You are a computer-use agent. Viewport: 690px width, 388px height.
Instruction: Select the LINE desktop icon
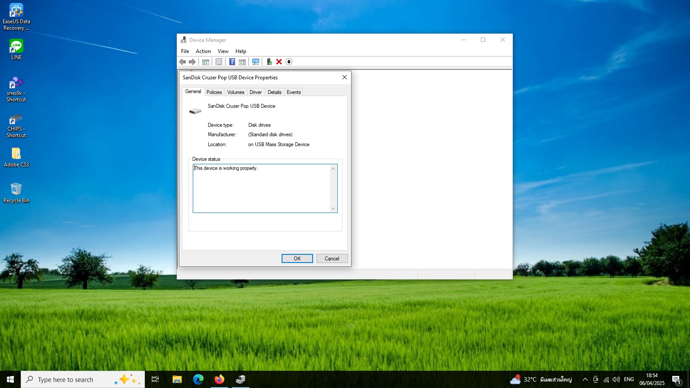tap(16, 49)
